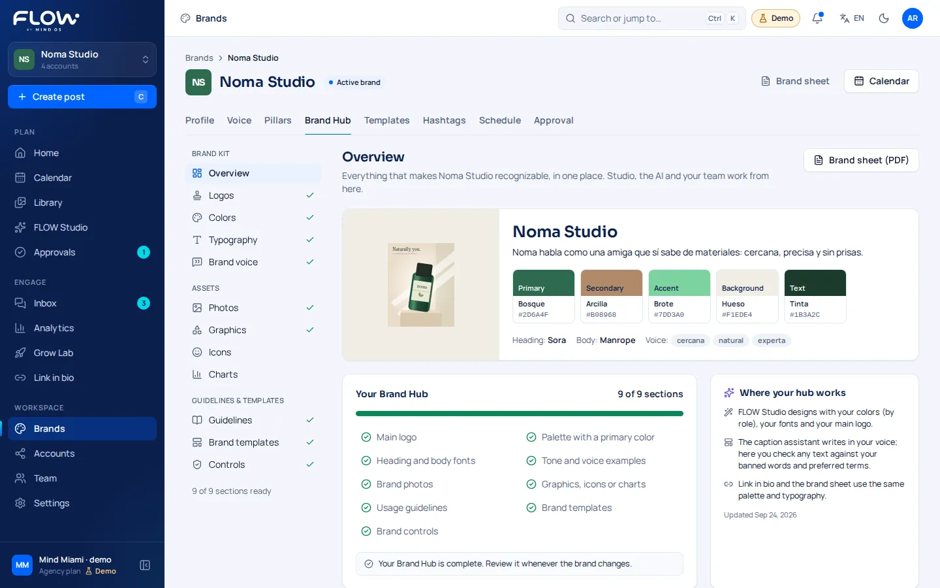Open Calendar in the sidebar

(82, 178)
